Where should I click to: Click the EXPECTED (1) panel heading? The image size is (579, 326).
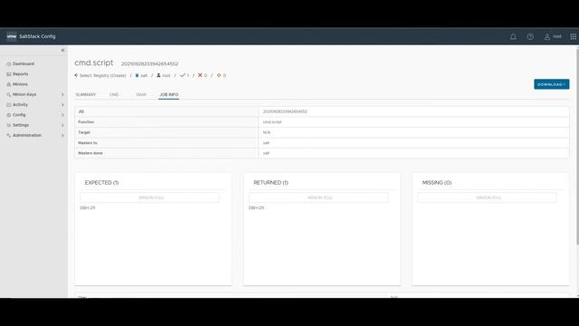coord(101,183)
